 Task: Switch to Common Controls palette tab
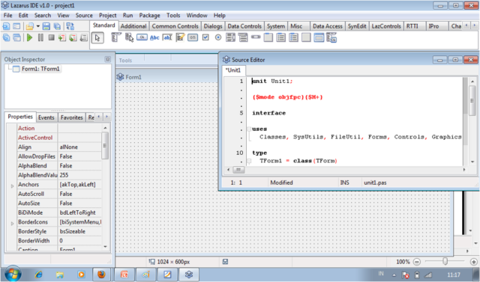coord(175,26)
